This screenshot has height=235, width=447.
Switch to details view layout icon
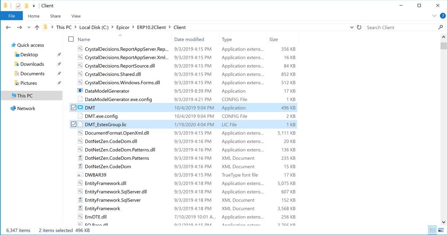coord(432,230)
